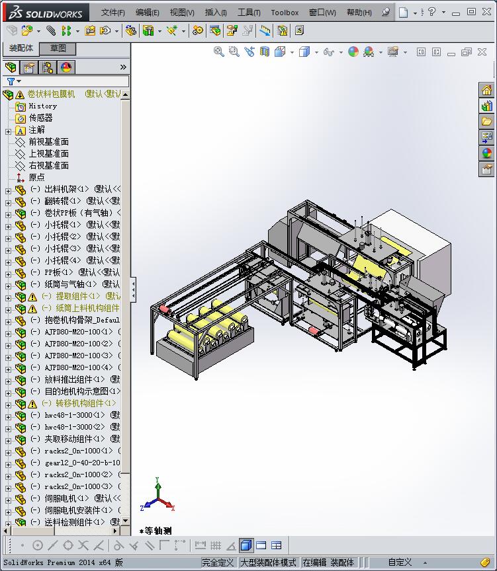Image resolution: width=497 pixels, height=571 pixels.
Task: Click the panel collapse handle beside tree
Action: [133, 290]
